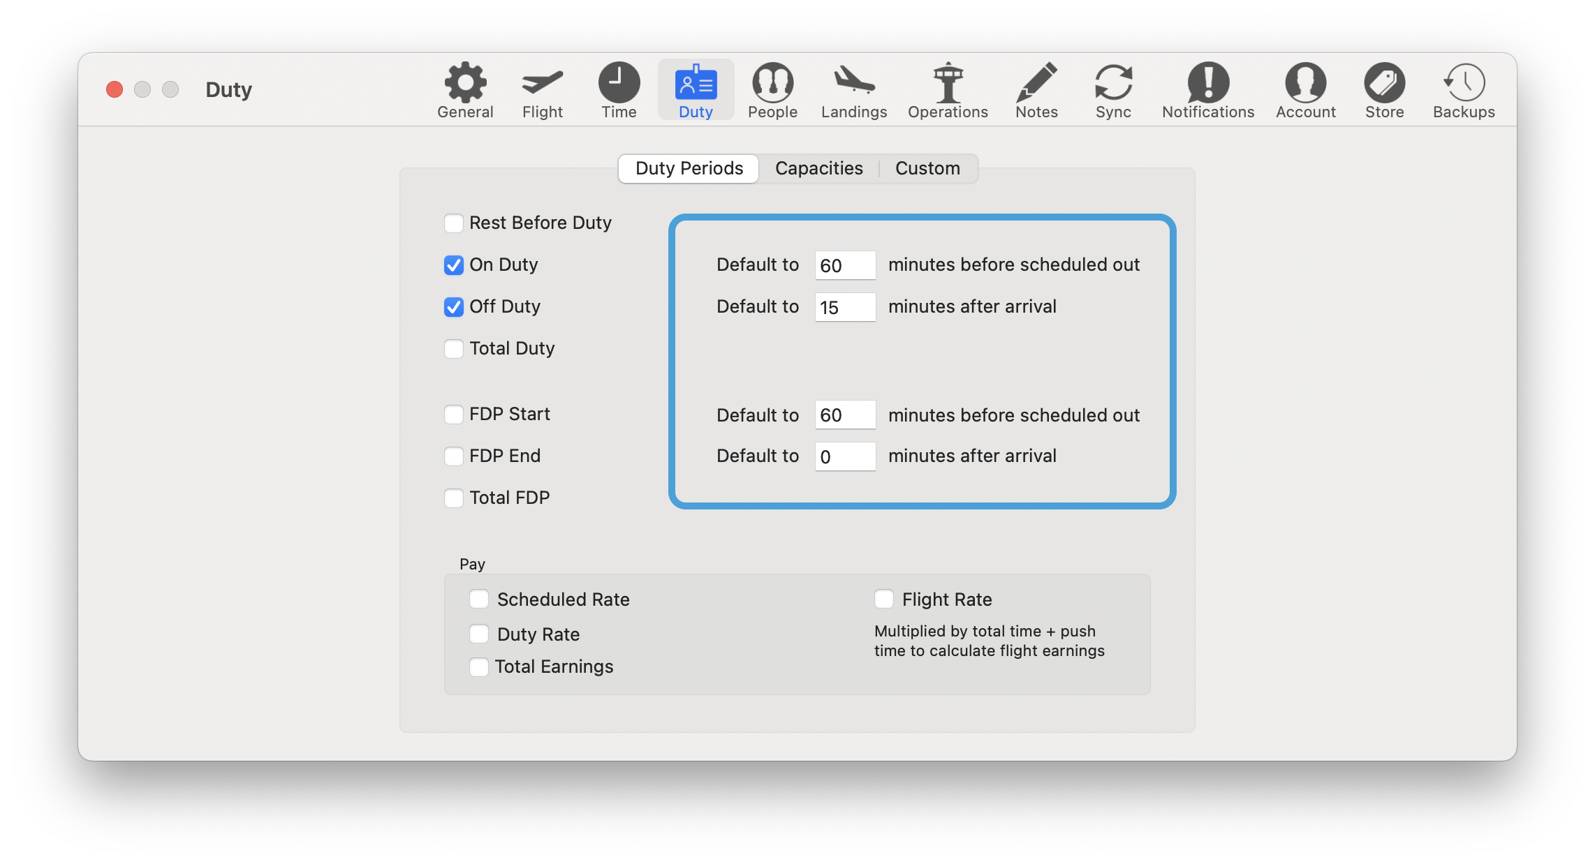
Task: Click the FDP End default minutes field
Action: click(x=845, y=456)
